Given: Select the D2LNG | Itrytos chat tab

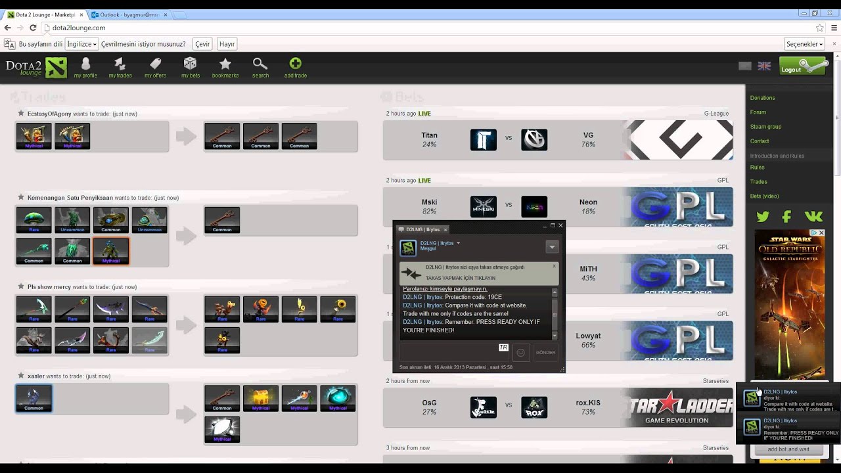Looking at the screenshot, I should click(x=422, y=229).
